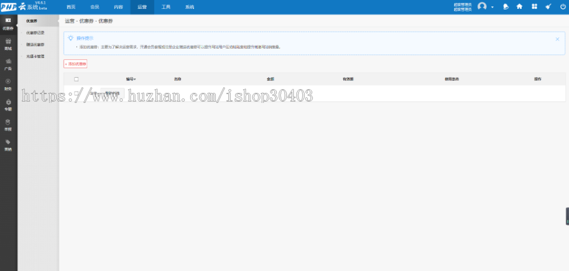Tick the select-all checkbox in table header
Screen dimensions: 569x271
[76, 79]
